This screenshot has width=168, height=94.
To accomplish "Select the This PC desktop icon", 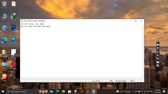I will 4,17.
